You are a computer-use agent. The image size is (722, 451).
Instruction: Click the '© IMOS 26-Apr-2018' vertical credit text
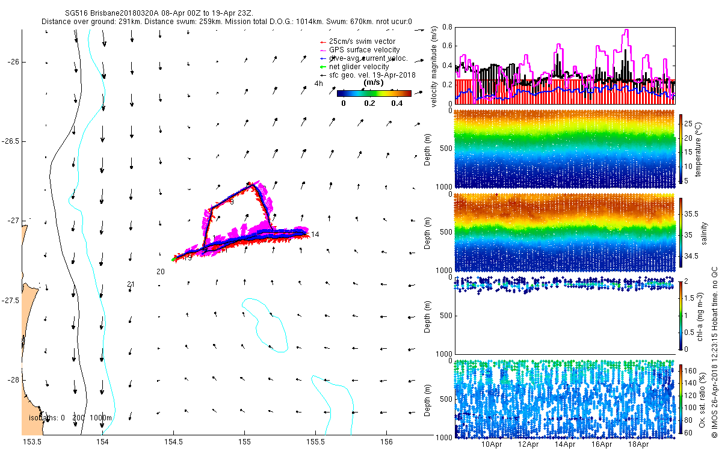click(714, 352)
